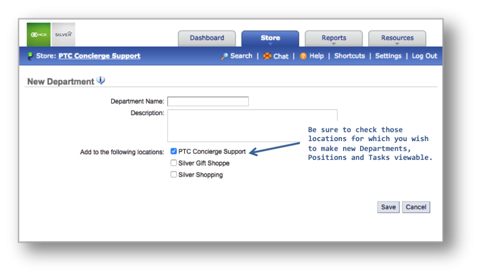Image resolution: width=480 pixels, height=277 pixels.
Task: Click the Department Name: label
Action: [x=137, y=101]
